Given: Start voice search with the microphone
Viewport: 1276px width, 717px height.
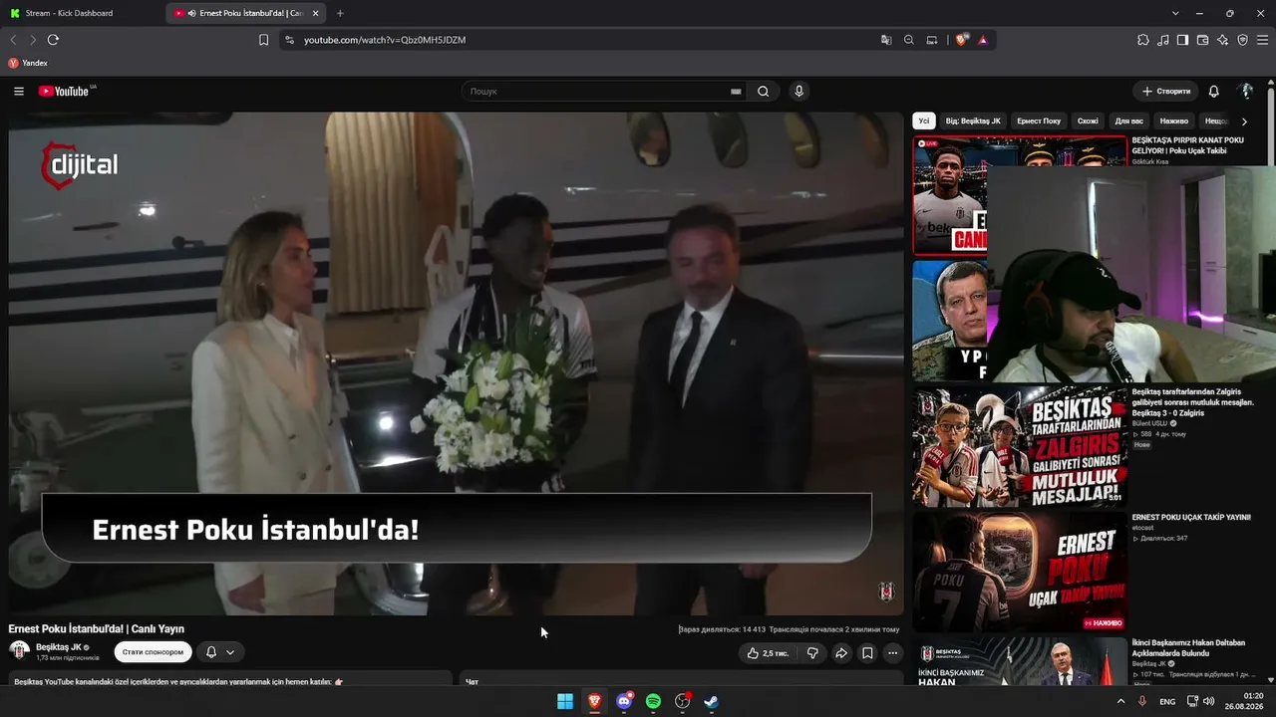Looking at the screenshot, I should tap(798, 92).
